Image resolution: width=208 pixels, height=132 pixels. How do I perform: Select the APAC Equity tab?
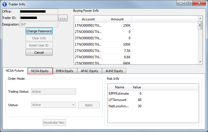[89, 71]
